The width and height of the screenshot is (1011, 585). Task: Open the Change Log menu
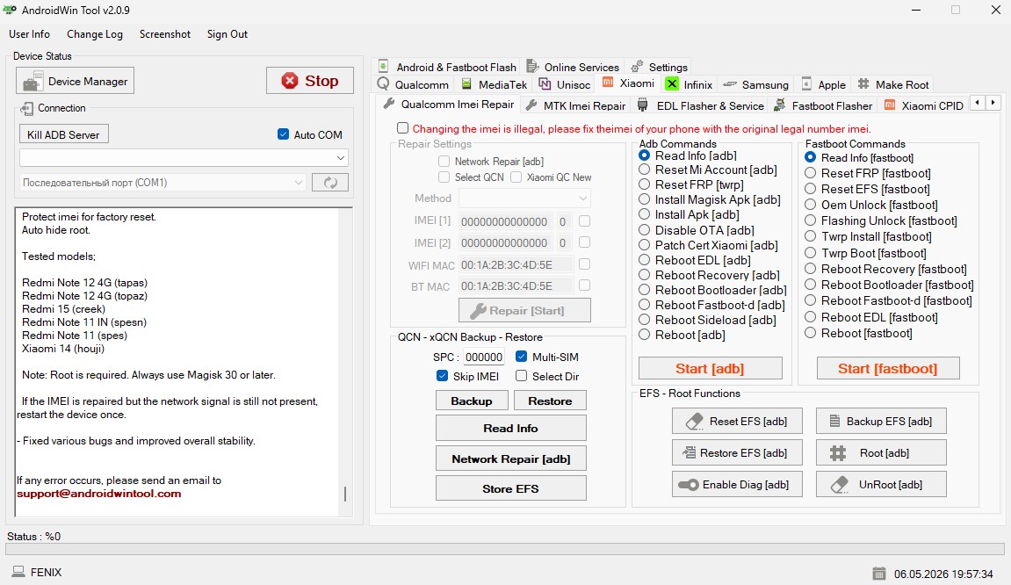point(95,34)
